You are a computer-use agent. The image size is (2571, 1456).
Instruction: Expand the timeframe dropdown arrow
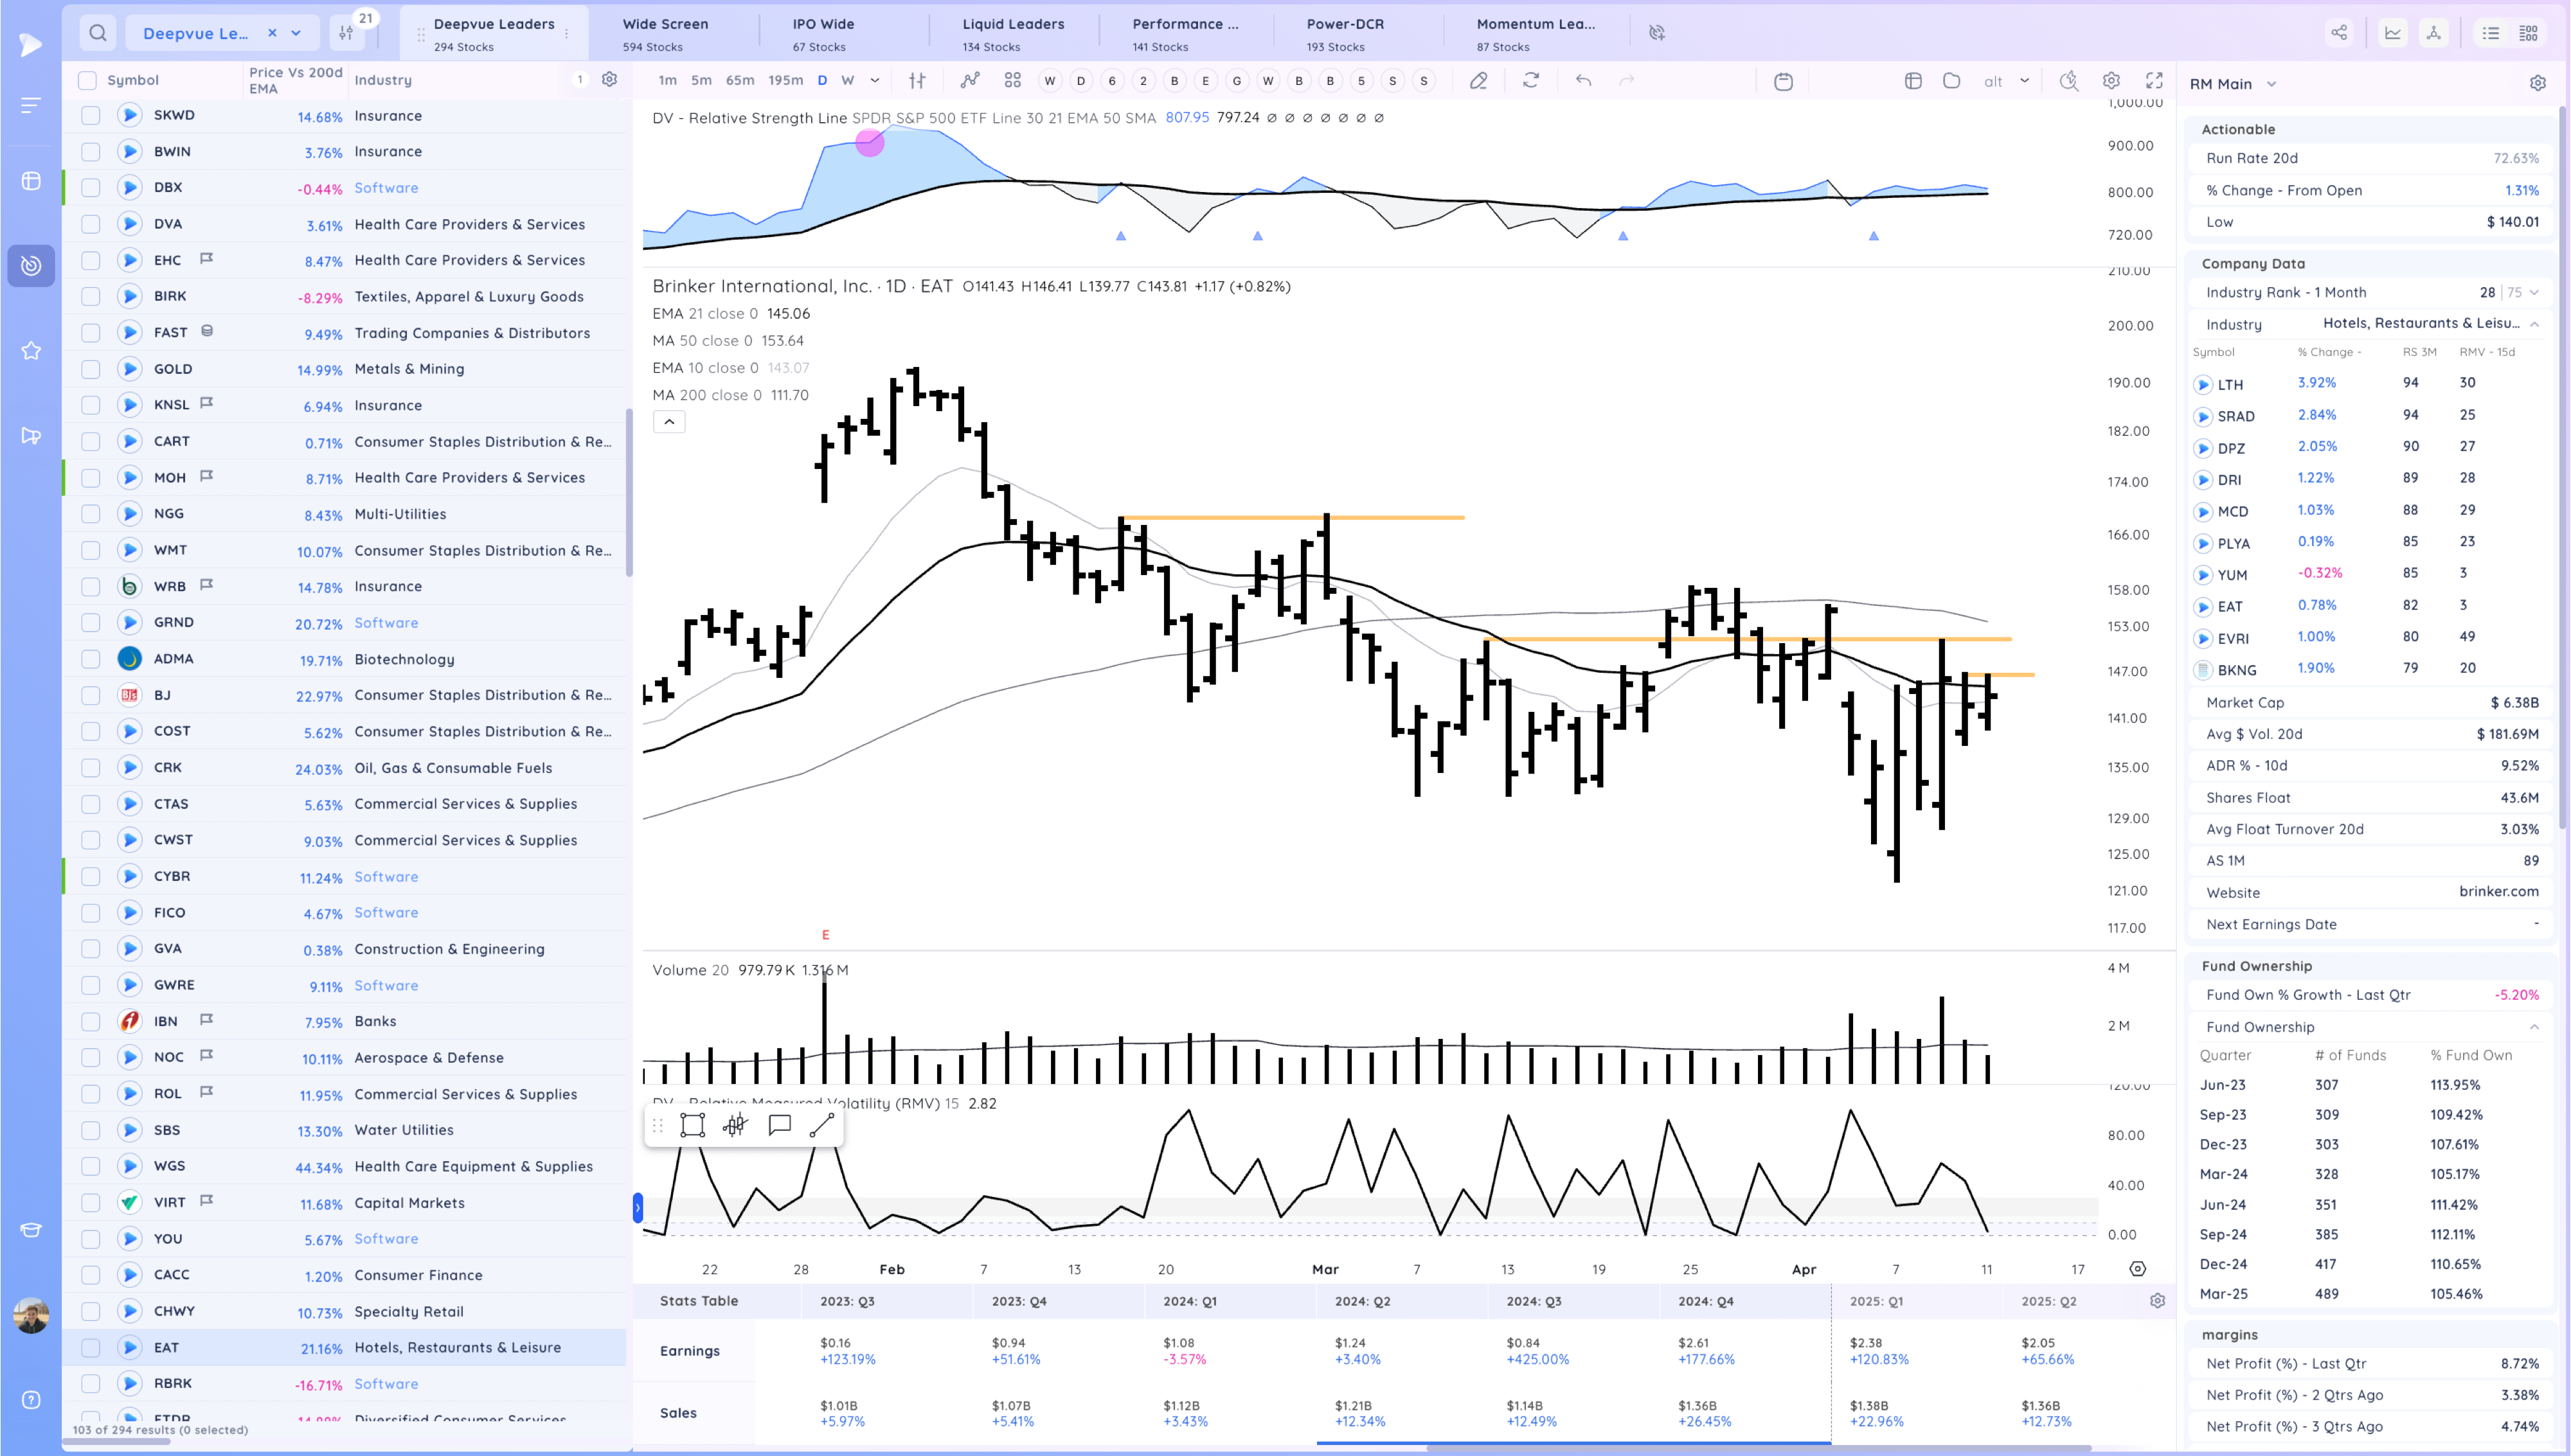pos(875,80)
